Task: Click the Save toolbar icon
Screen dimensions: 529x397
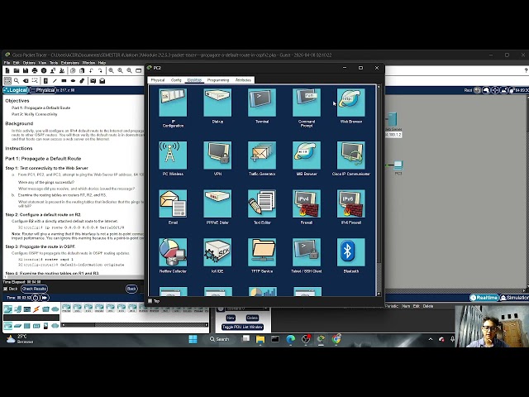Action: 26,70
